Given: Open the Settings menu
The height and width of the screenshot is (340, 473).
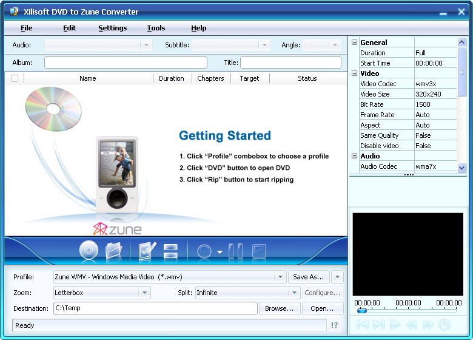Looking at the screenshot, I should [113, 28].
